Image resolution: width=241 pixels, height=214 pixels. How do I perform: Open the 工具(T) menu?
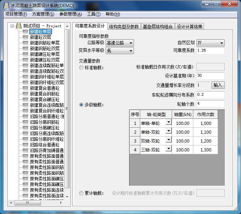pyautogui.click(x=94, y=14)
